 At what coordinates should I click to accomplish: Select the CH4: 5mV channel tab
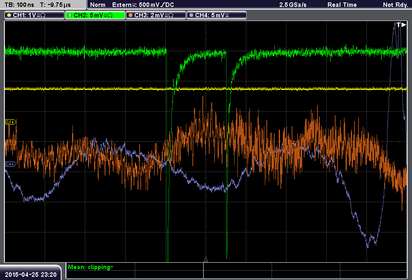point(216,15)
